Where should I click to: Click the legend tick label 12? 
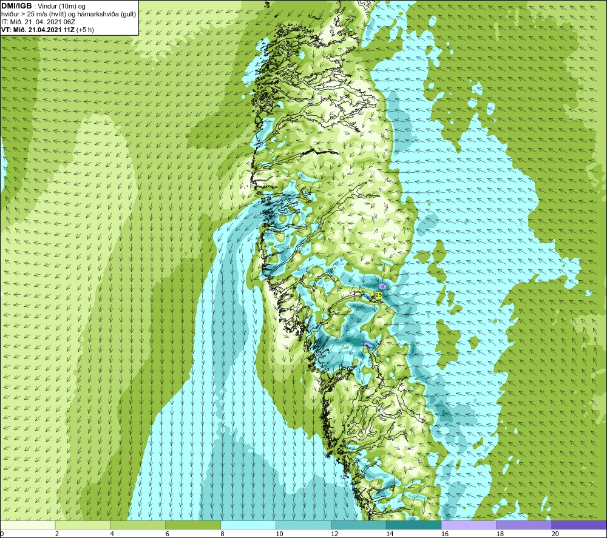tap(334, 534)
